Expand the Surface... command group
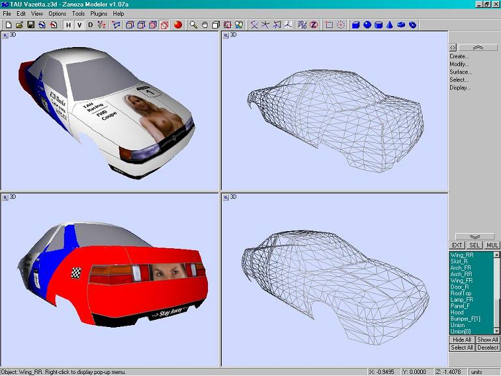501x376 pixels. point(460,72)
